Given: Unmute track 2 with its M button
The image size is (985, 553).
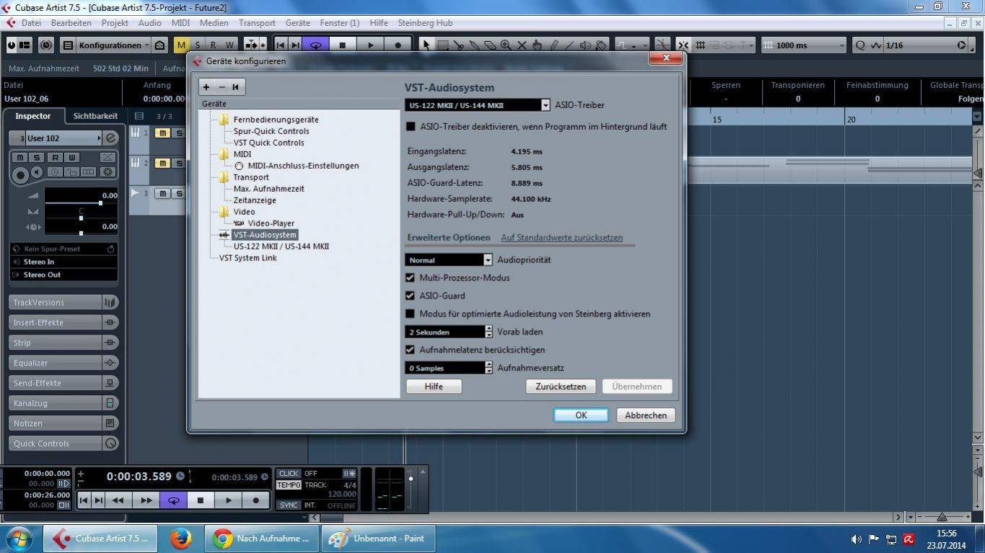Looking at the screenshot, I should [x=162, y=163].
